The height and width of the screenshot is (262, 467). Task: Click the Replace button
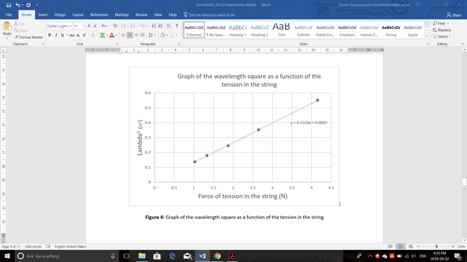pyautogui.click(x=443, y=30)
